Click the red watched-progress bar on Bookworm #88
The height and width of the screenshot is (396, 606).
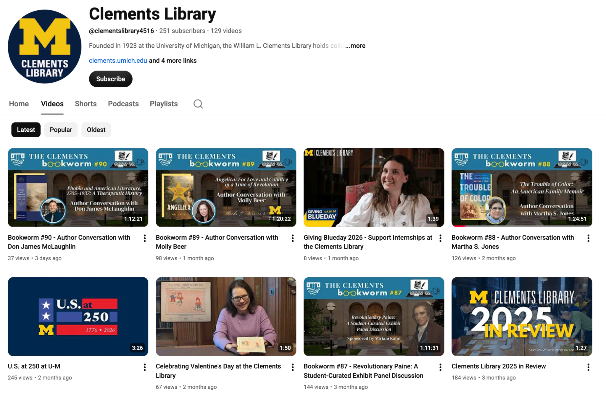[459, 226]
